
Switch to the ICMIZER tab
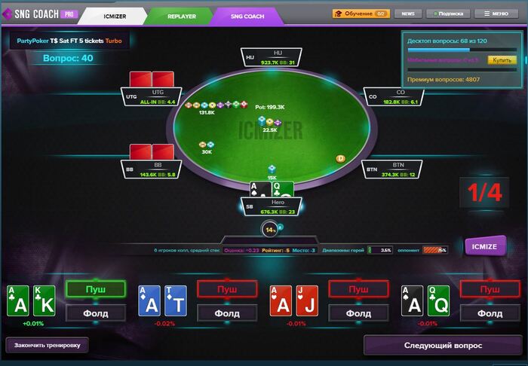click(x=114, y=16)
